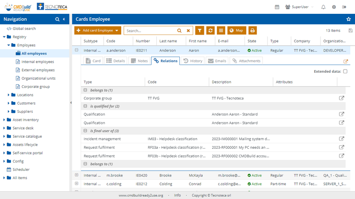Refresh the employee card list

[x=210, y=30]
